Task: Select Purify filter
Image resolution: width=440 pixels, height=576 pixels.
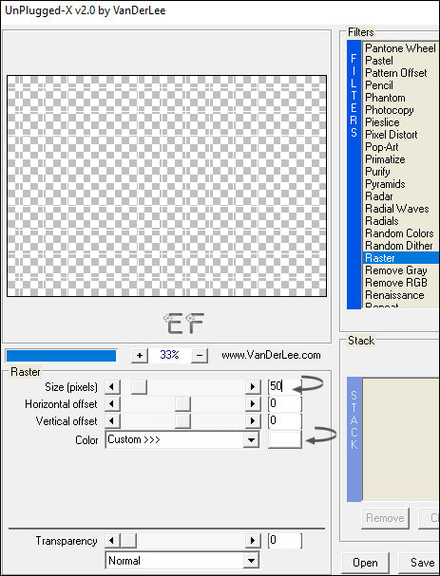Action: [400, 172]
